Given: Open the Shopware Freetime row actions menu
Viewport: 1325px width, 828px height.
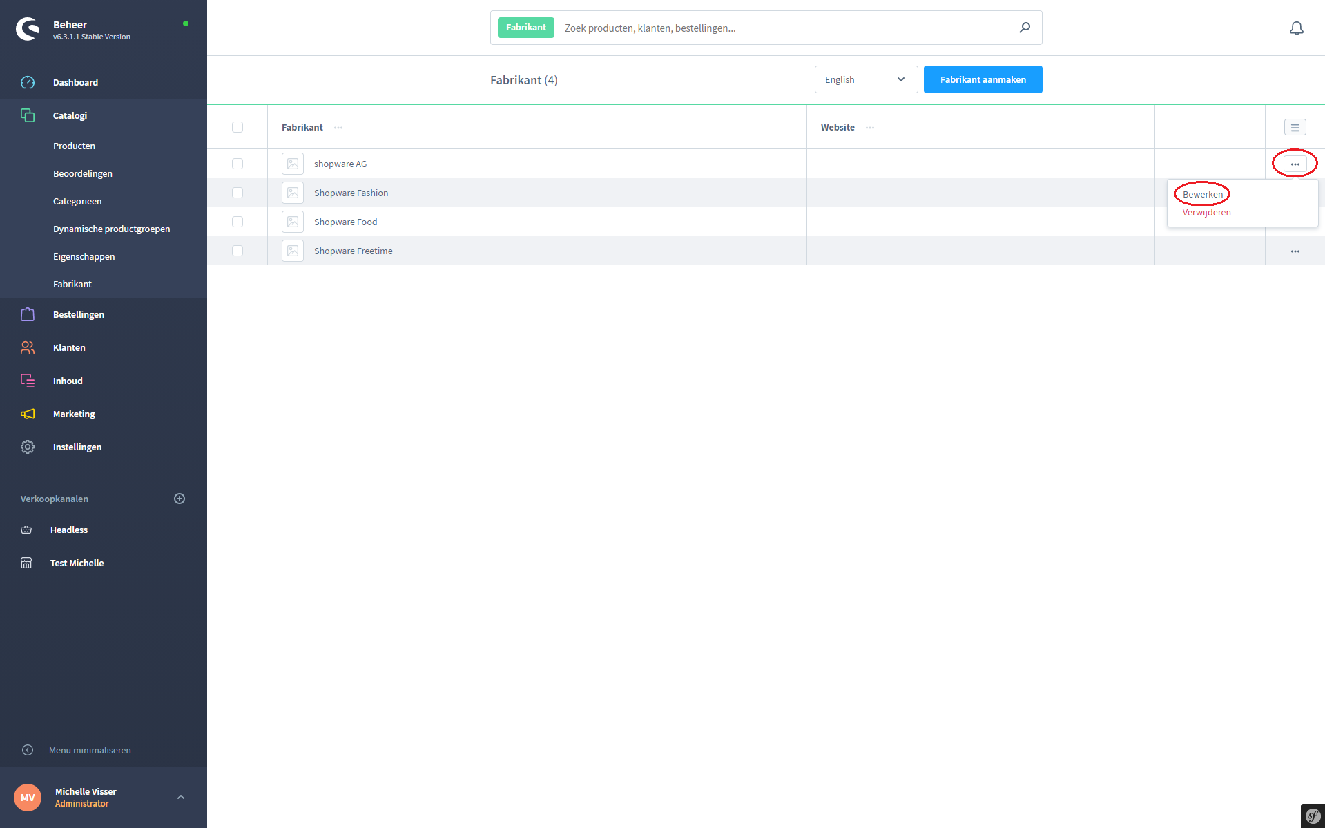Looking at the screenshot, I should pyautogui.click(x=1295, y=251).
